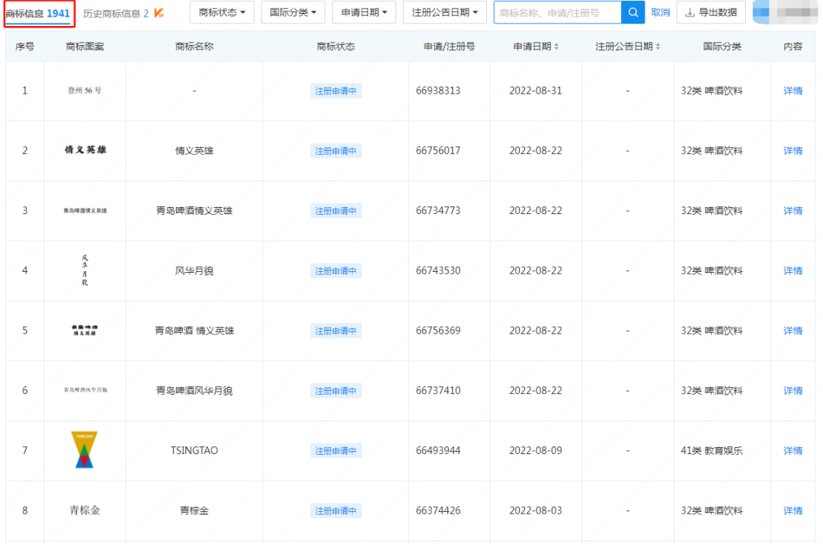Open the 申请日期 dropdown filter

[x=363, y=12]
